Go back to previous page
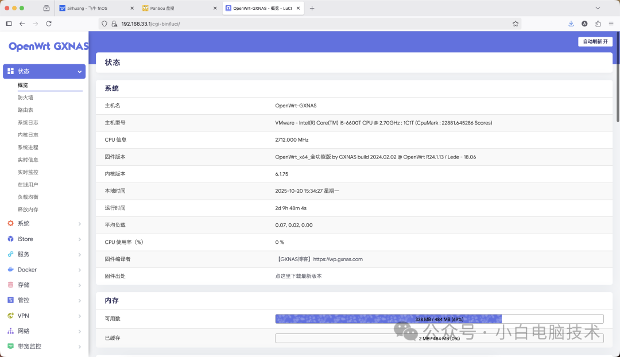 click(22, 24)
